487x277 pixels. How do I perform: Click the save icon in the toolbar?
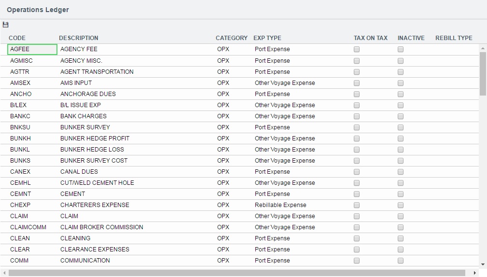[6, 25]
